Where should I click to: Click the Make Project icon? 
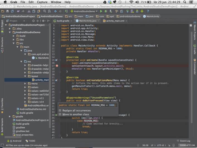point(66,11)
